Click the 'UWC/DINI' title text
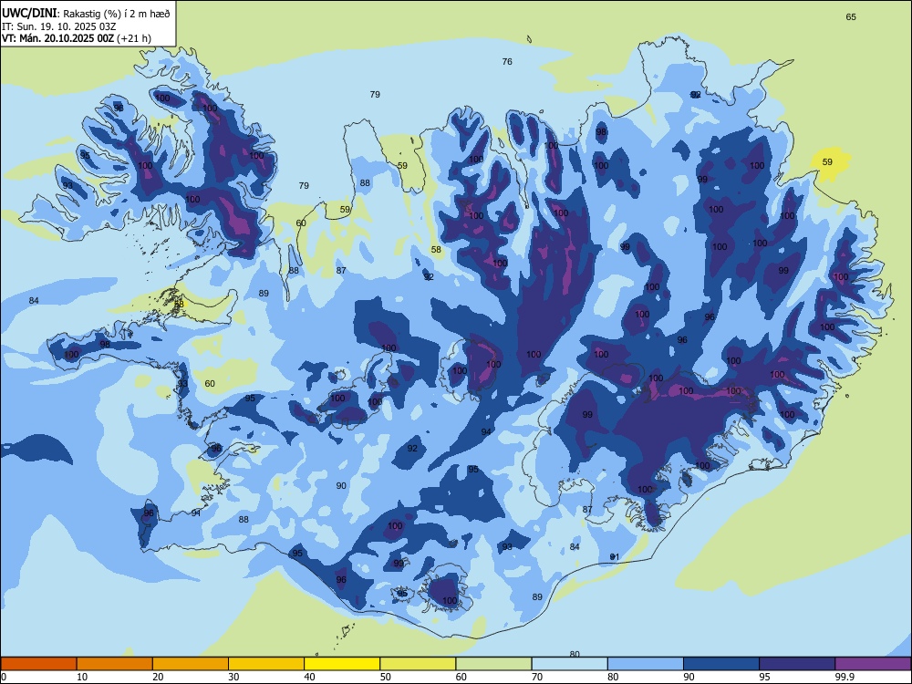 pos(29,13)
